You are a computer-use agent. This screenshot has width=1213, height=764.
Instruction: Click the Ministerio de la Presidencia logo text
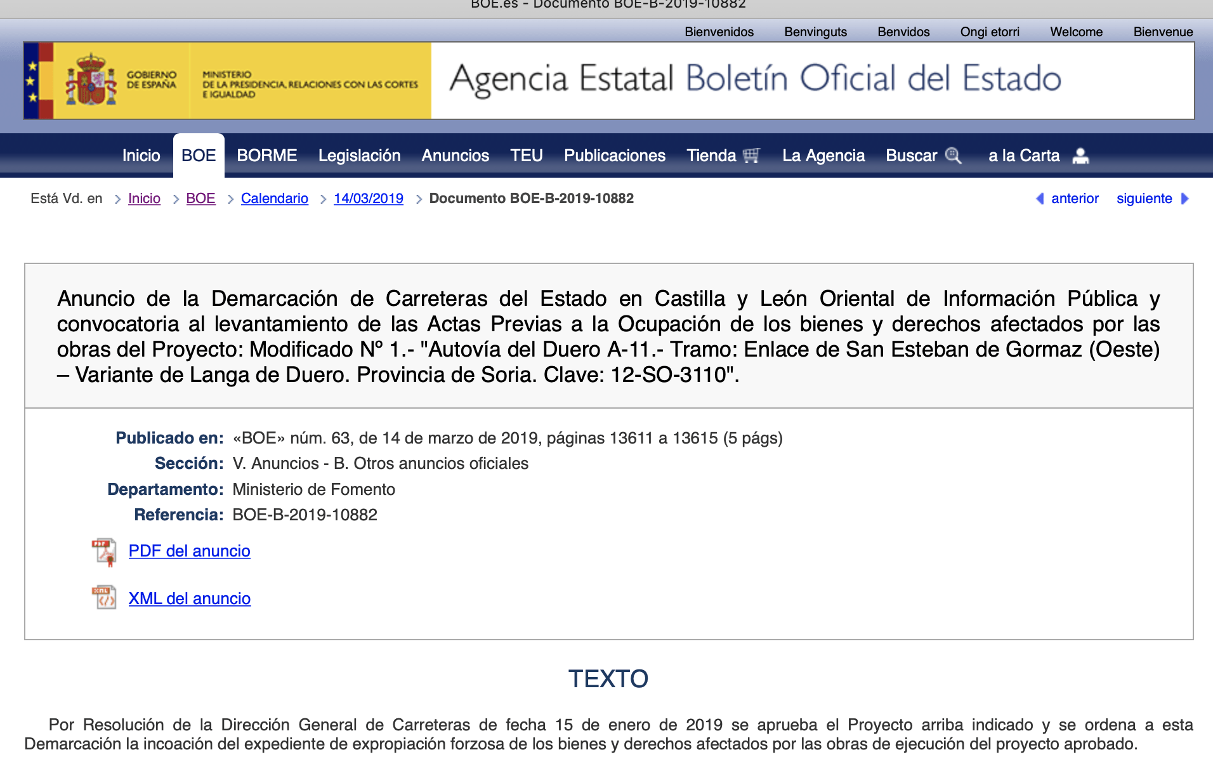click(x=310, y=84)
